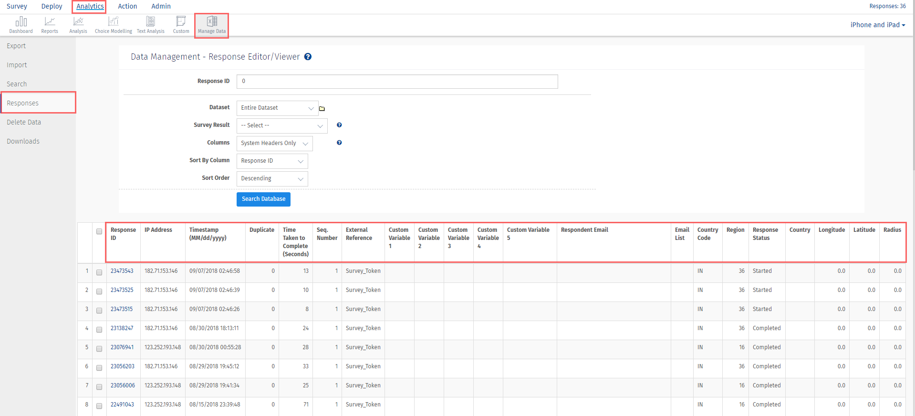Click the Search Database button

coord(263,199)
